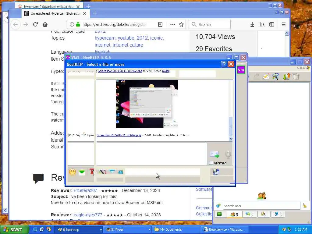Click the gray screen share icon in BeeBEEP toolbar

click(x=296, y=76)
